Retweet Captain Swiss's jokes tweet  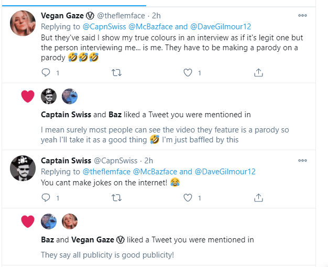click(117, 197)
